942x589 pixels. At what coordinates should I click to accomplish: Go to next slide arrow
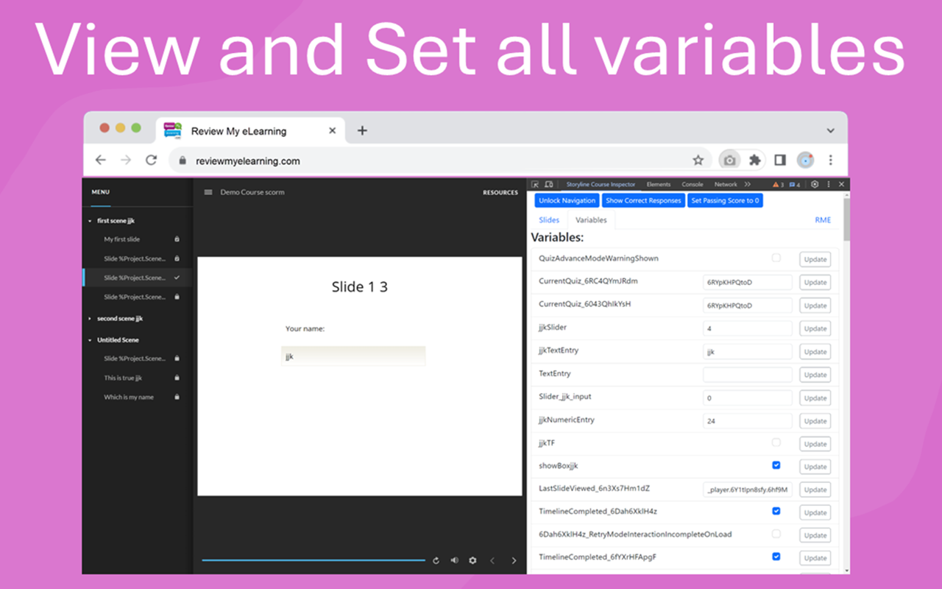514,560
